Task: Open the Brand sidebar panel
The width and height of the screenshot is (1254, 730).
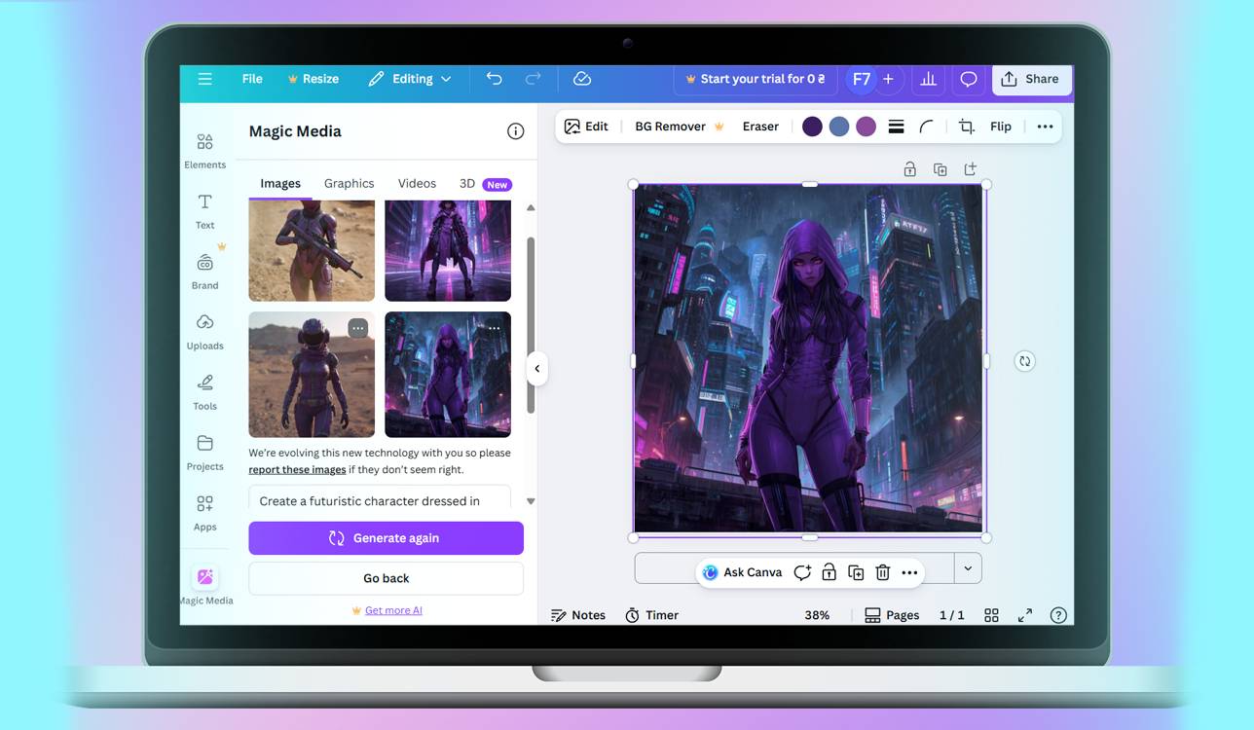Action: [x=204, y=272]
